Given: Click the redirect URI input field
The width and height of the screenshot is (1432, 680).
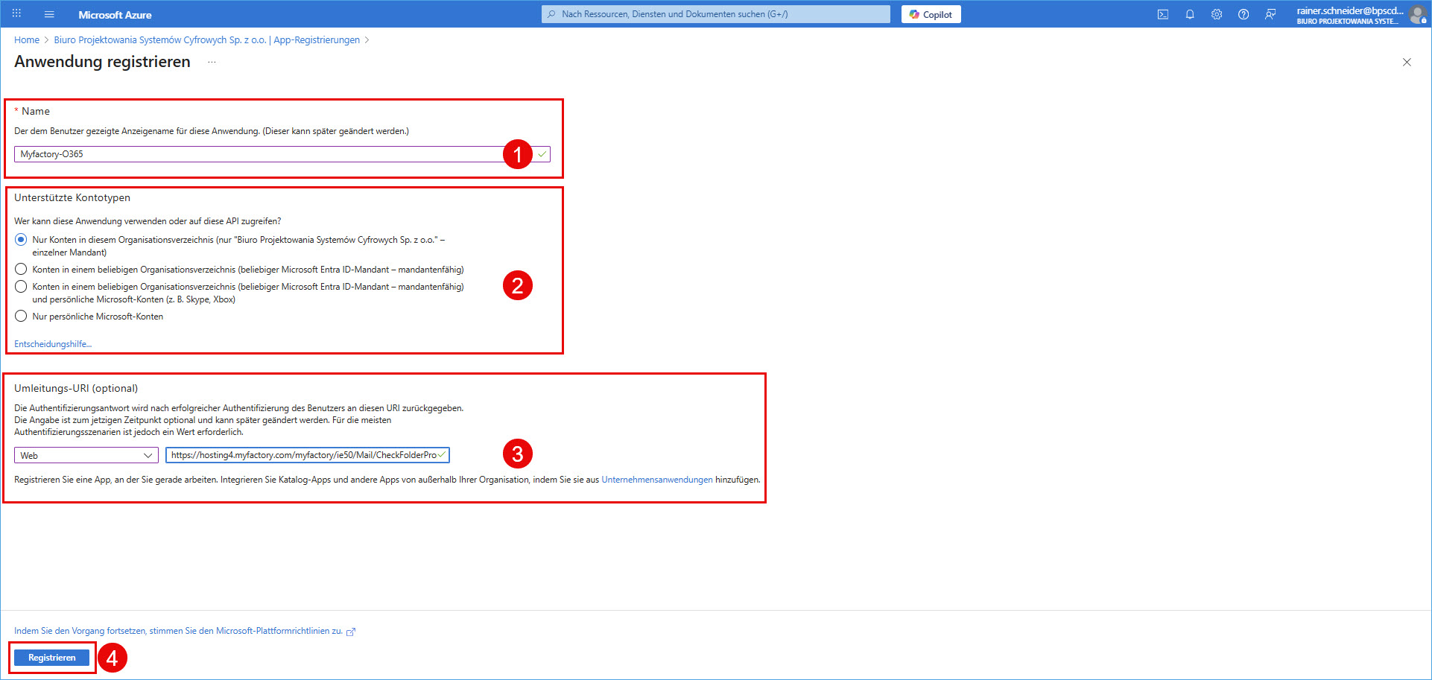Looking at the screenshot, I should (x=307, y=455).
